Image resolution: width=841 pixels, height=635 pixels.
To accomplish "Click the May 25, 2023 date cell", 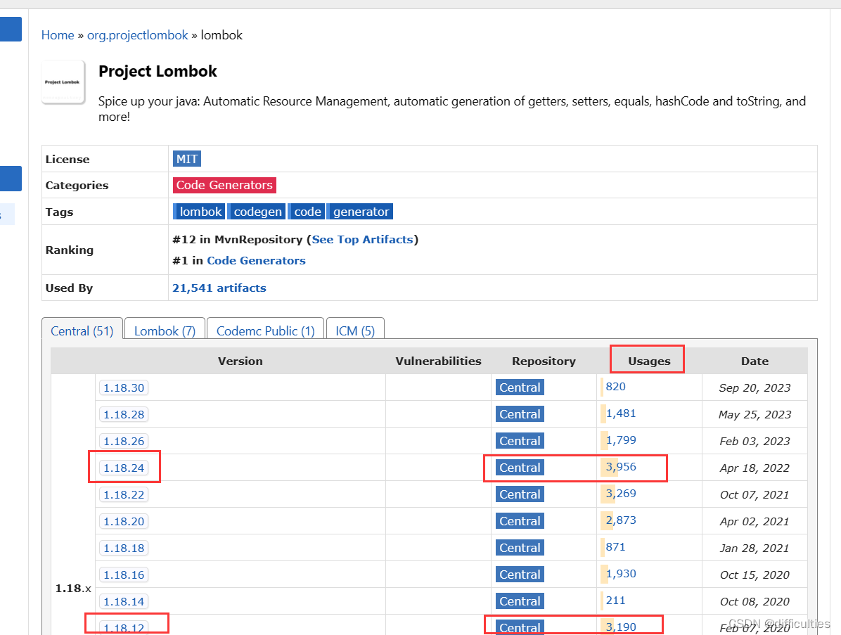I will click(x=755, y=415).
